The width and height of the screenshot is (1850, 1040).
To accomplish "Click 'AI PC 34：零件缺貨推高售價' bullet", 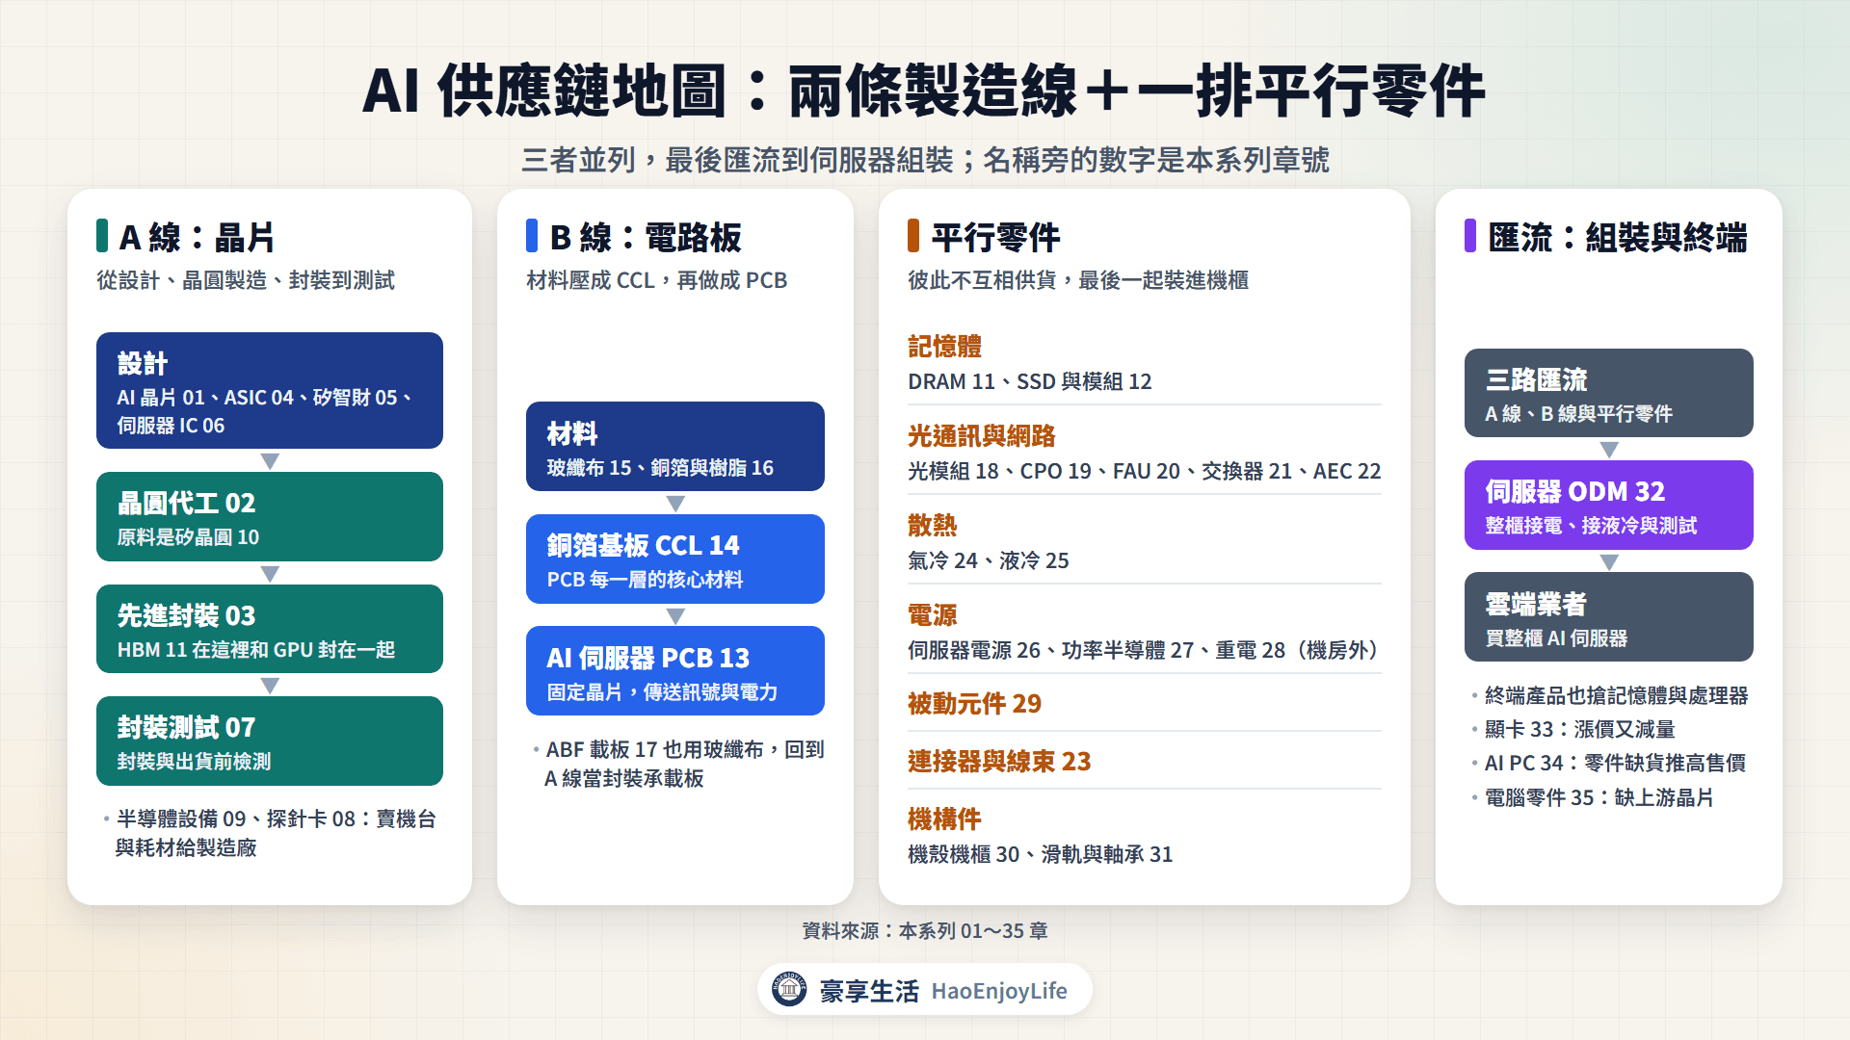I will tap(1615, 764).
